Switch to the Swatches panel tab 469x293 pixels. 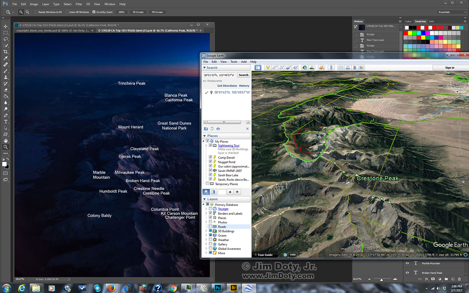[421, 21]
